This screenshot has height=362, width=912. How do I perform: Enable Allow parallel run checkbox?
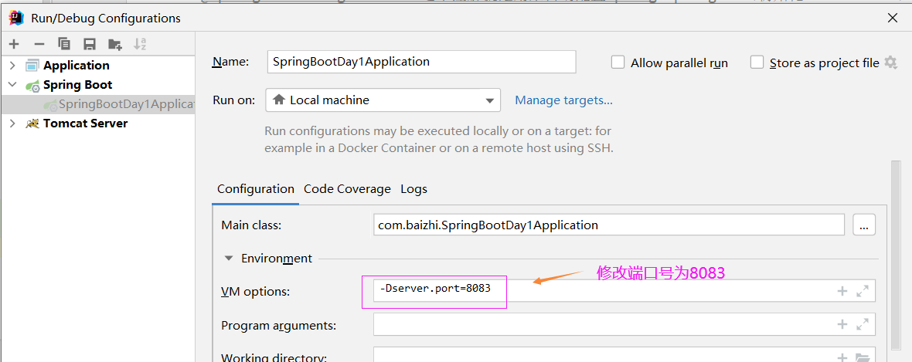[618, 63]
